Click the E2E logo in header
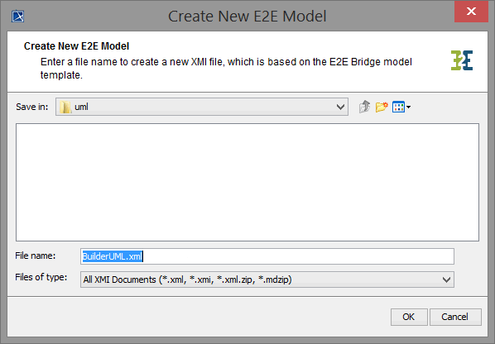495x344 pixels. pos(462,60)
